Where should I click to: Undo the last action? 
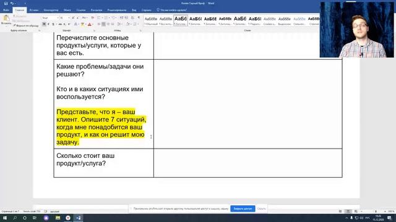pos(12,3)
